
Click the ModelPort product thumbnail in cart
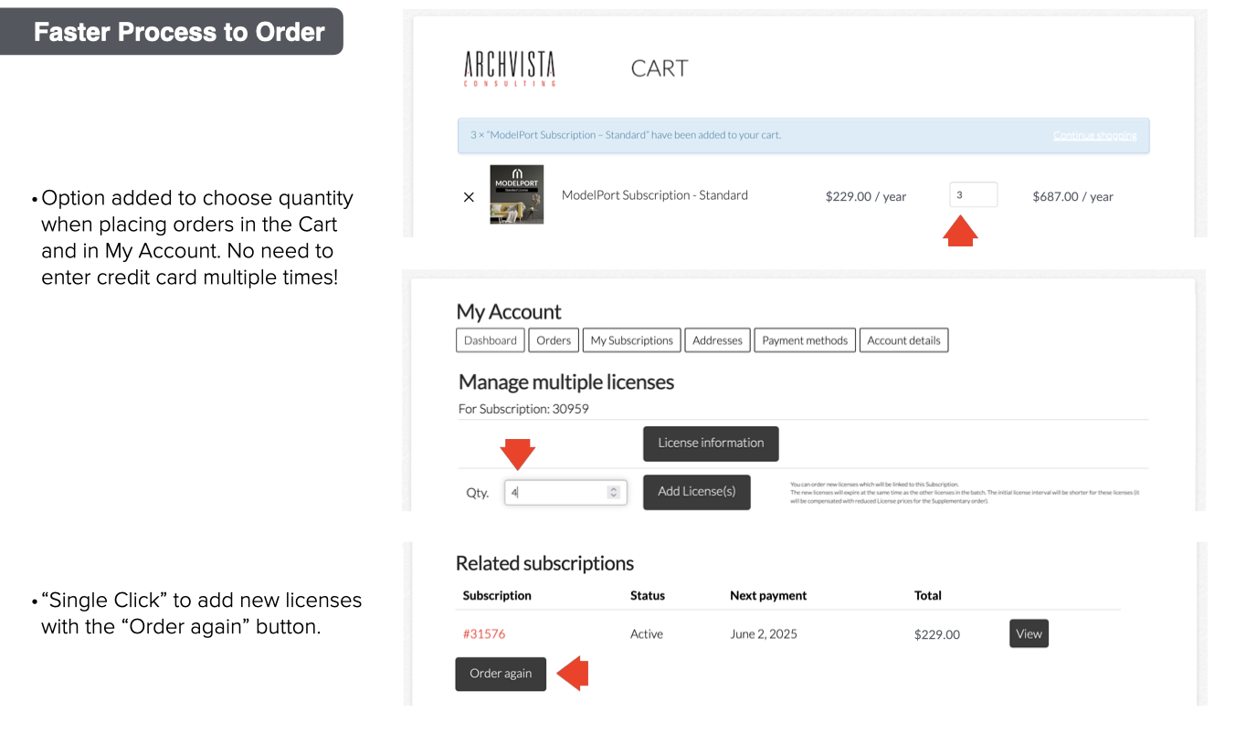click(x=517, y=194)
